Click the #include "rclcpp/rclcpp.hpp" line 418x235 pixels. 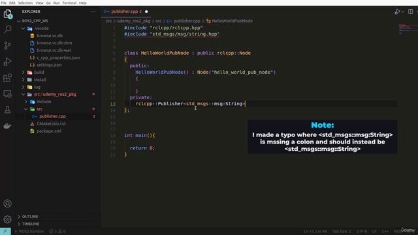(163, 27)
